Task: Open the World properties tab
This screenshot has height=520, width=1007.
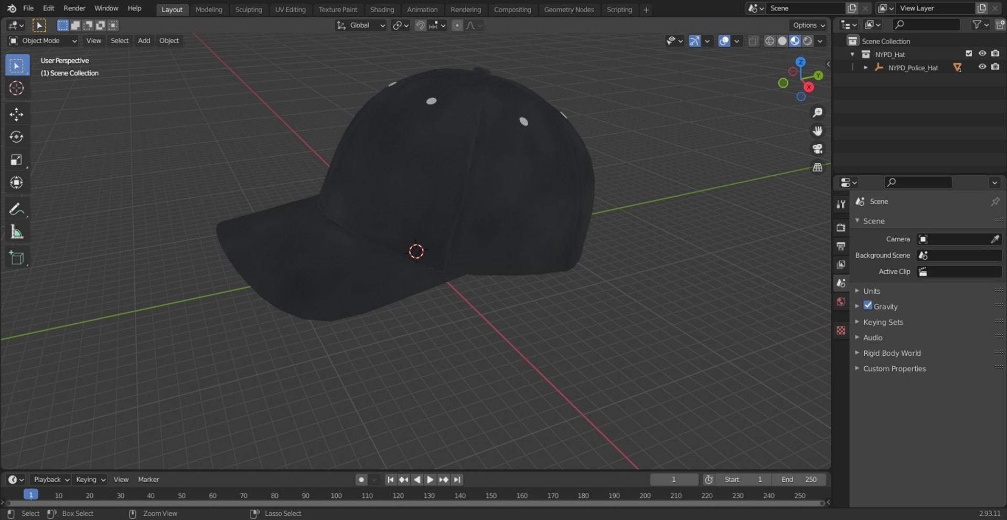Action: tap(841, 302)
